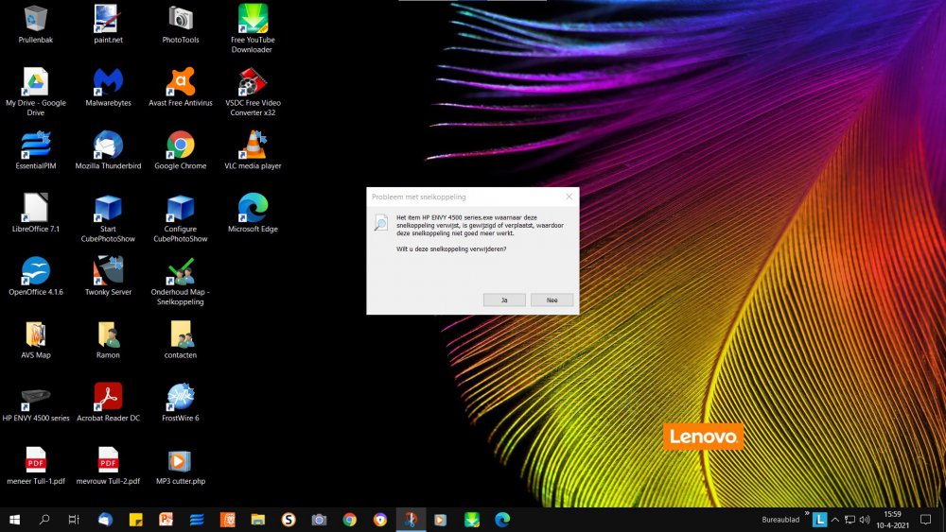This screenshot has width=946, height=532.
Task: Click the Nee button in the dialog
Action: 552,300
